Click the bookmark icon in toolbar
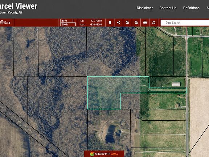Image resolution: width=209 pixels, height=157 pixels. 110,23
